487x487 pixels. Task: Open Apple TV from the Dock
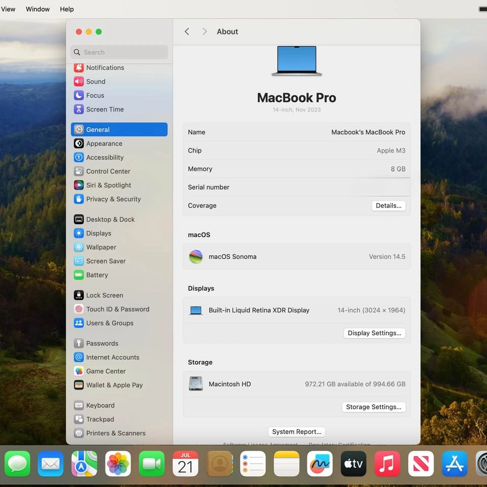354,464
